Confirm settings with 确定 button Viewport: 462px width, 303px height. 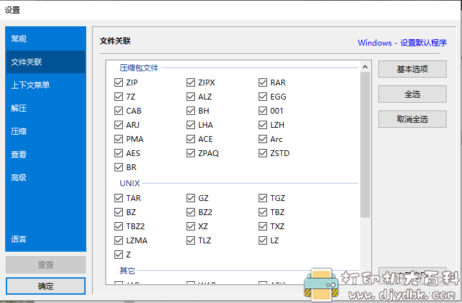pos(46,286)
